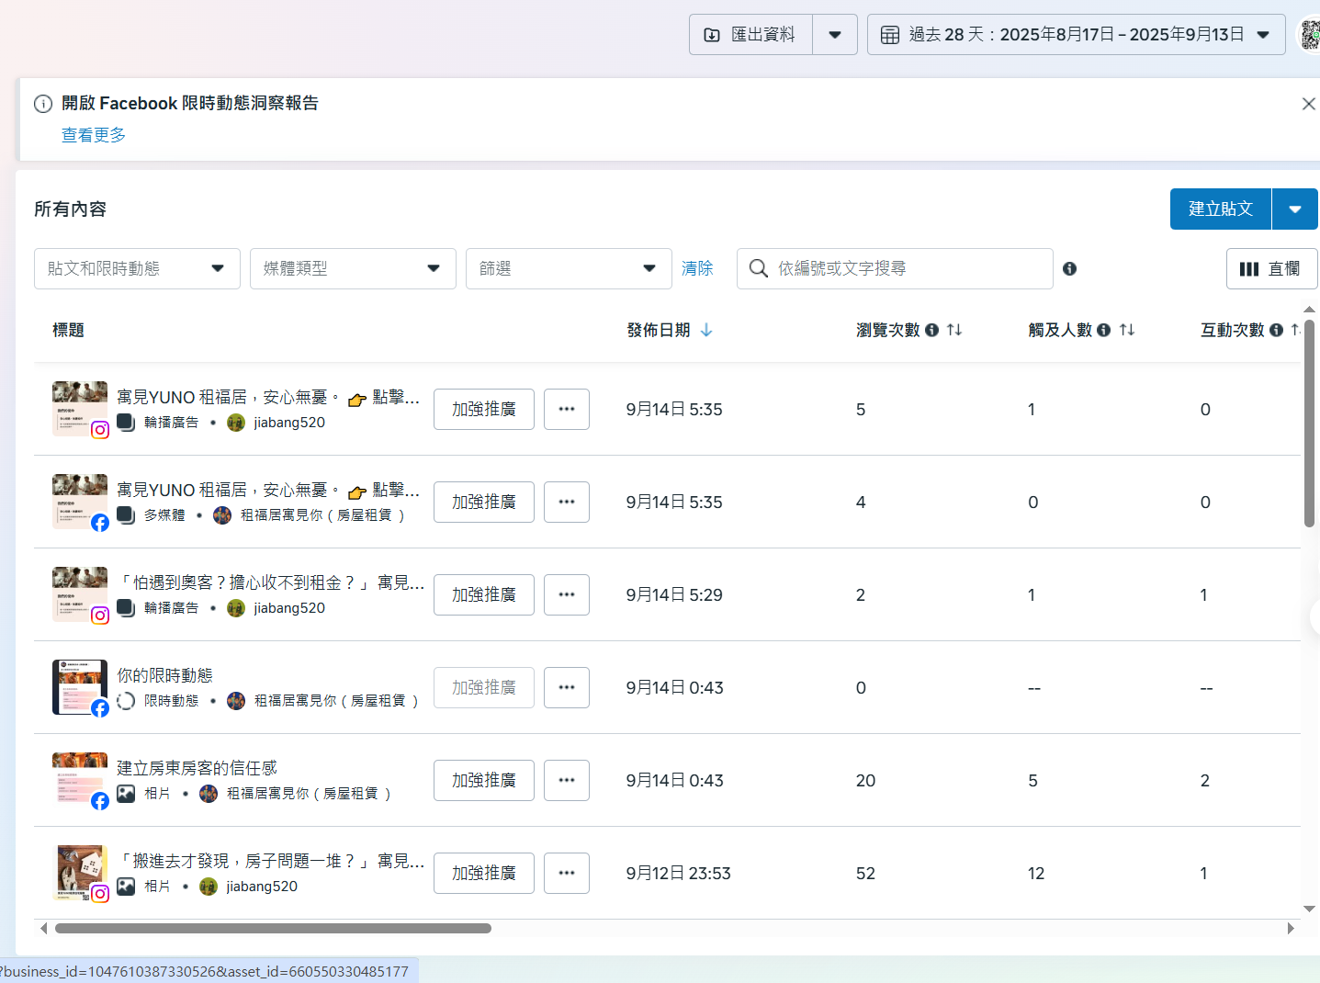Click info icon next to 瀏覽次數 header
This screenshot has width=1320, height=983.
point(931,330)
